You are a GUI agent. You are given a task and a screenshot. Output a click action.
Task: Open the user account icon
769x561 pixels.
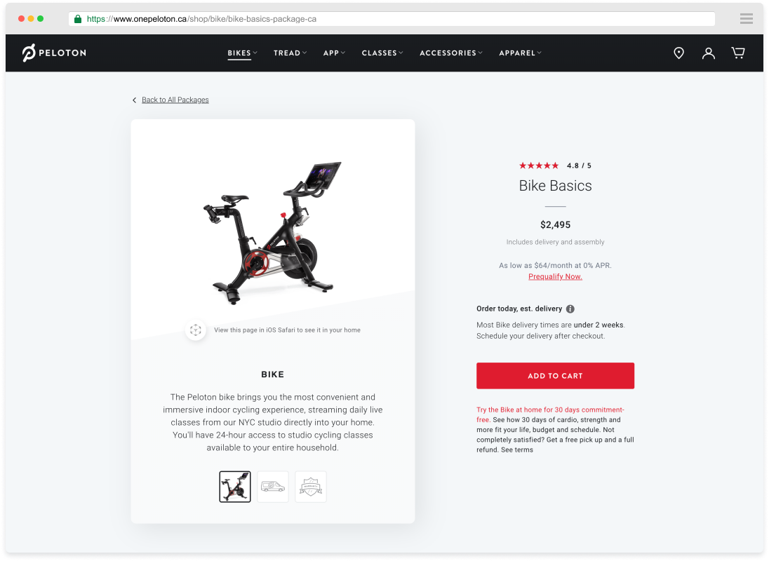pos(708,53)
